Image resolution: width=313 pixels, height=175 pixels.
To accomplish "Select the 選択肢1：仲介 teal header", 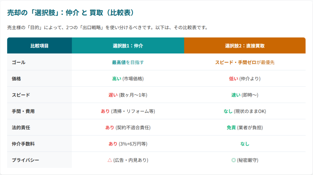I will coord(128,46).
